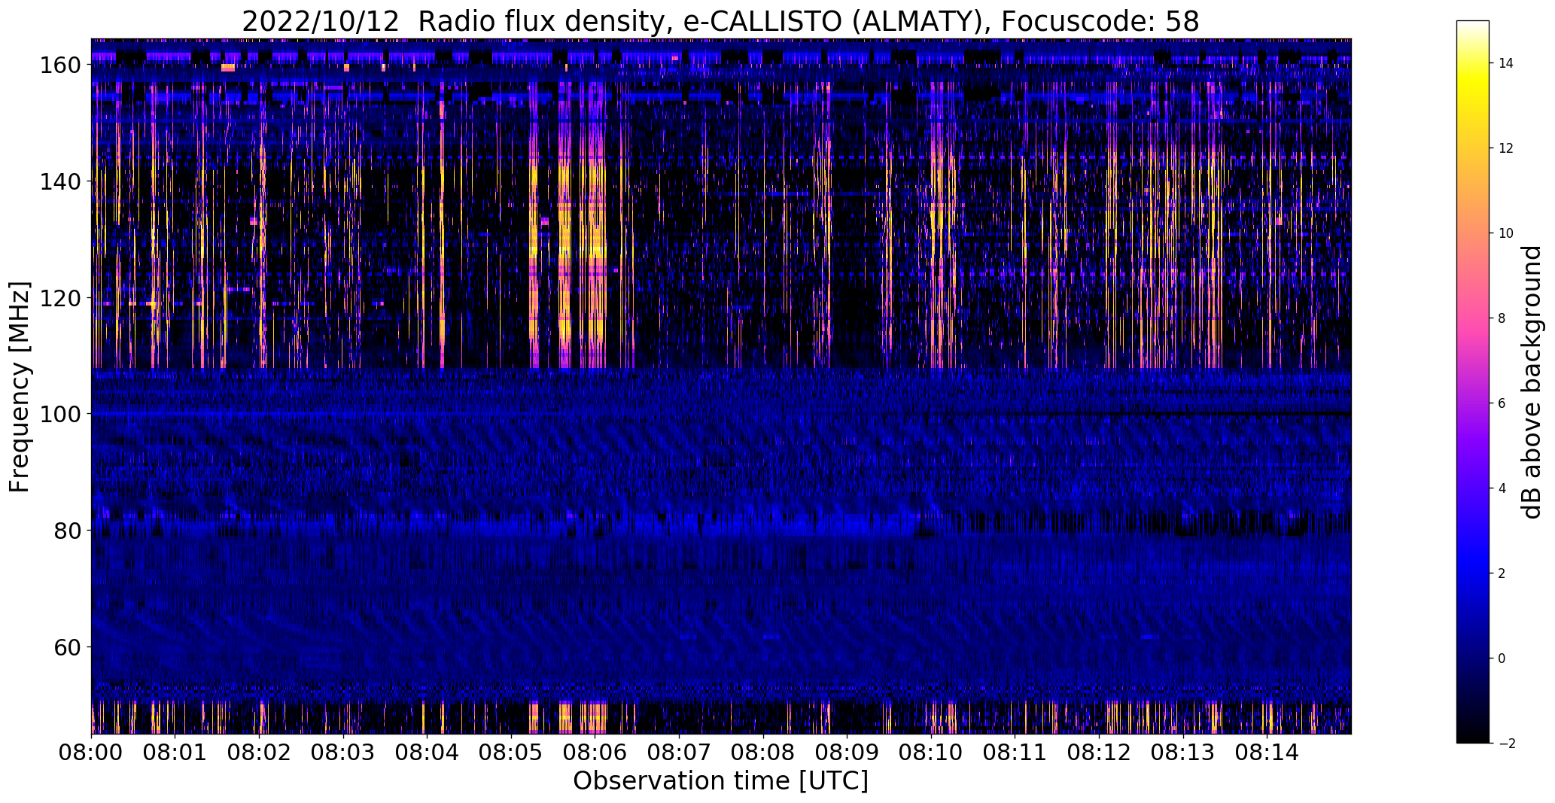Click the 08:14 time tick label
Viewport: 1555px width, 803px height.
pyautogui.click(x=1267, y=752)
